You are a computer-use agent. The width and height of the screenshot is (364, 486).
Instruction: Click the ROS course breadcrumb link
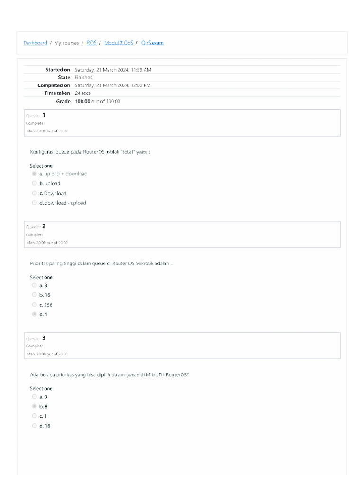click(x=91, y=43)
